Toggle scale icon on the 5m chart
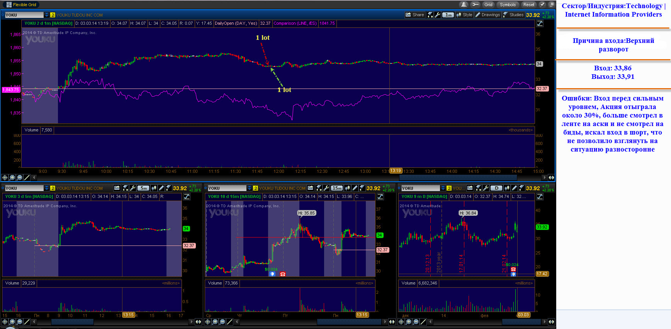The height and width of the screenshot is (329, 671). [187, 196]
